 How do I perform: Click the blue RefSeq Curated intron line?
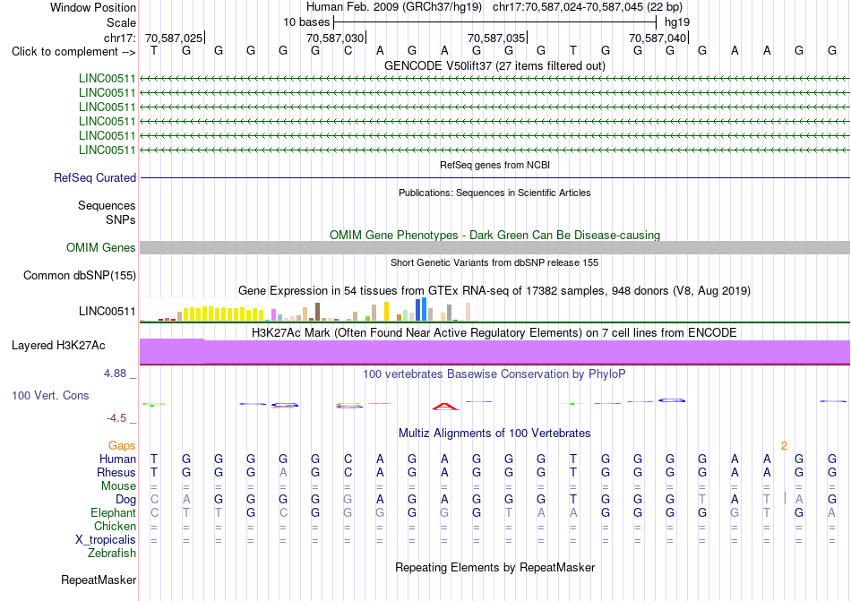point(494,178)
